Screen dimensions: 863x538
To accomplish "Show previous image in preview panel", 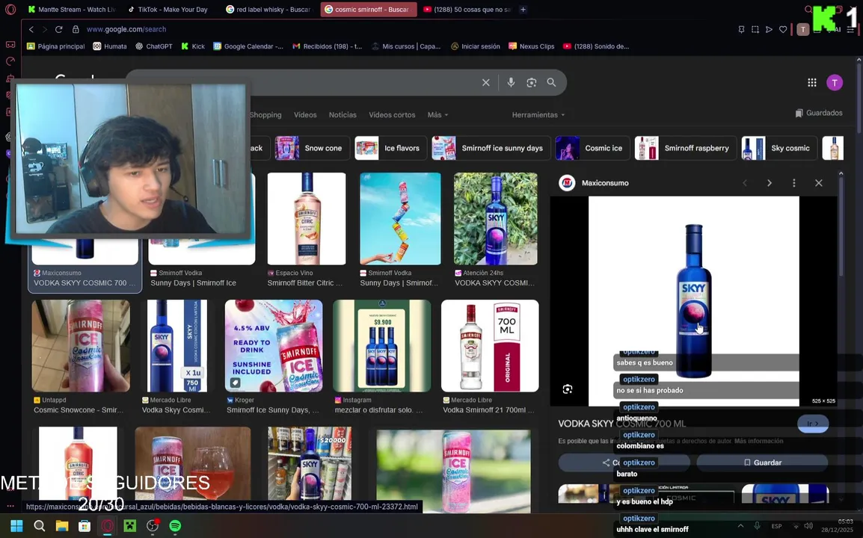I will 745,183.
